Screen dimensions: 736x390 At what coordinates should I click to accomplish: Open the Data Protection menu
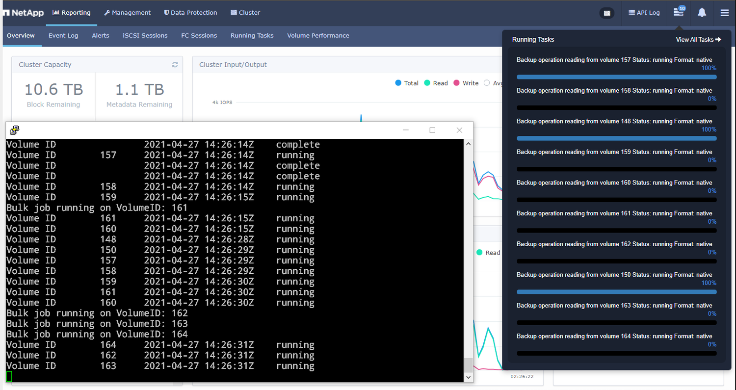pos(190,13)
